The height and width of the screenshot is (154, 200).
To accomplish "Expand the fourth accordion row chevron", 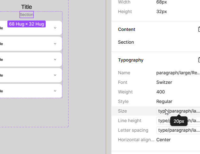I will pyautogui.click(x=55, y=75).
